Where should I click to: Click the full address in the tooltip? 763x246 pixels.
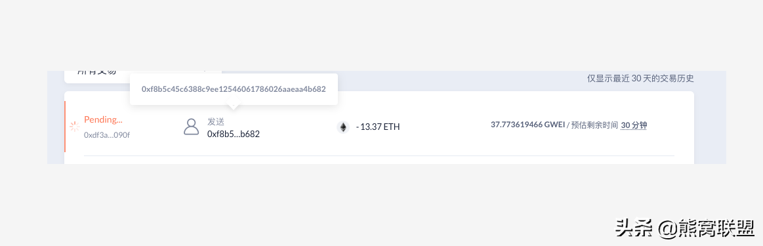coord(234,89)
